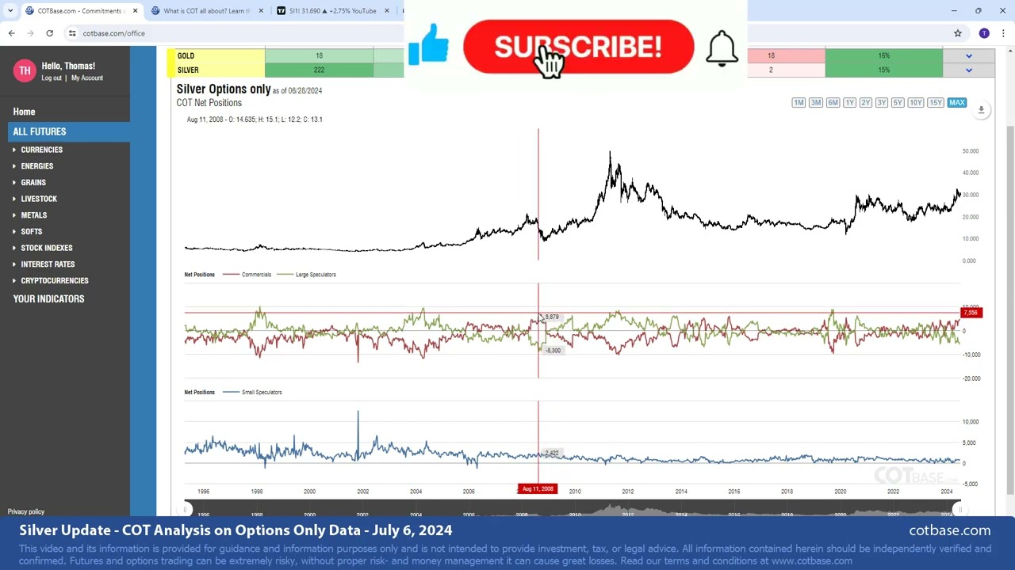Select the 5Y time range

[x=897, y=103]
